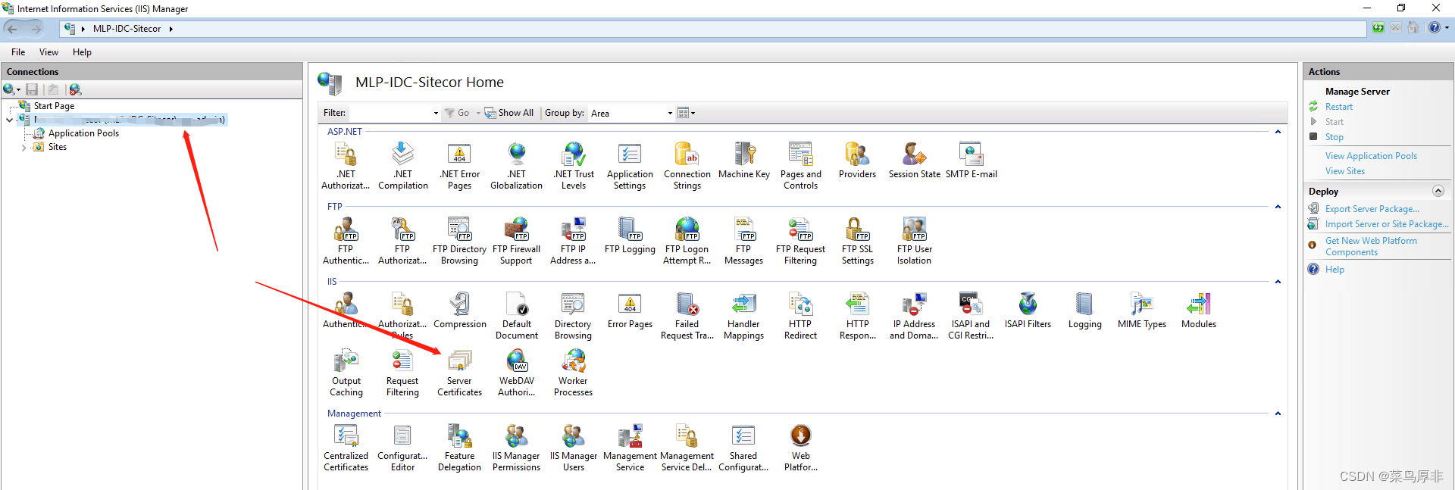Open Worker Processes feature

[573, 373]
